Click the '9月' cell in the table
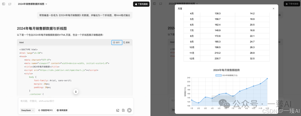Viewport: 301px width, 116px height. tap(192, 42)
